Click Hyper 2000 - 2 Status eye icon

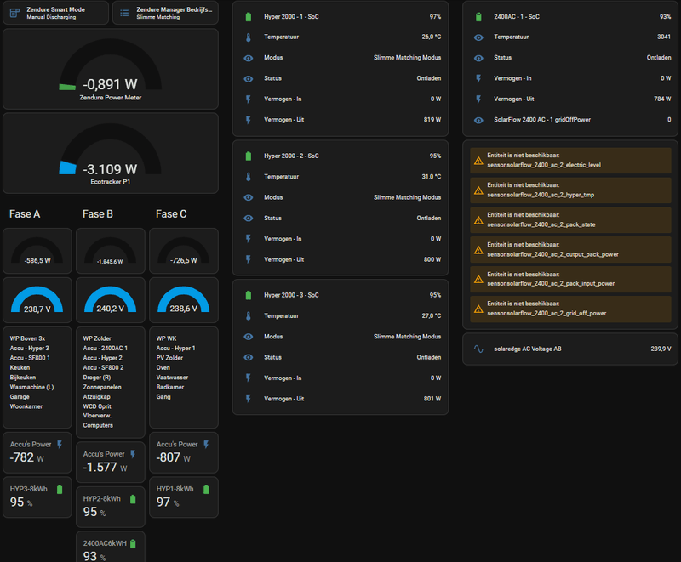(x=249, y=219)
